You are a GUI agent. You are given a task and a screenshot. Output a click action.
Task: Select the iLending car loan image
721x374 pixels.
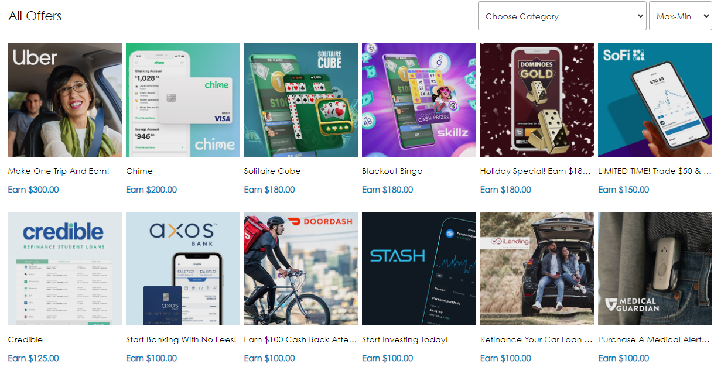pos(537,269)
